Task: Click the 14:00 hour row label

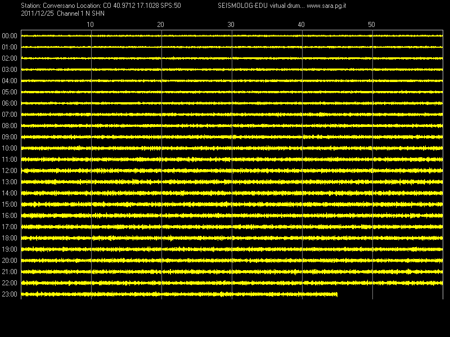Action: (x=10, y=193)
